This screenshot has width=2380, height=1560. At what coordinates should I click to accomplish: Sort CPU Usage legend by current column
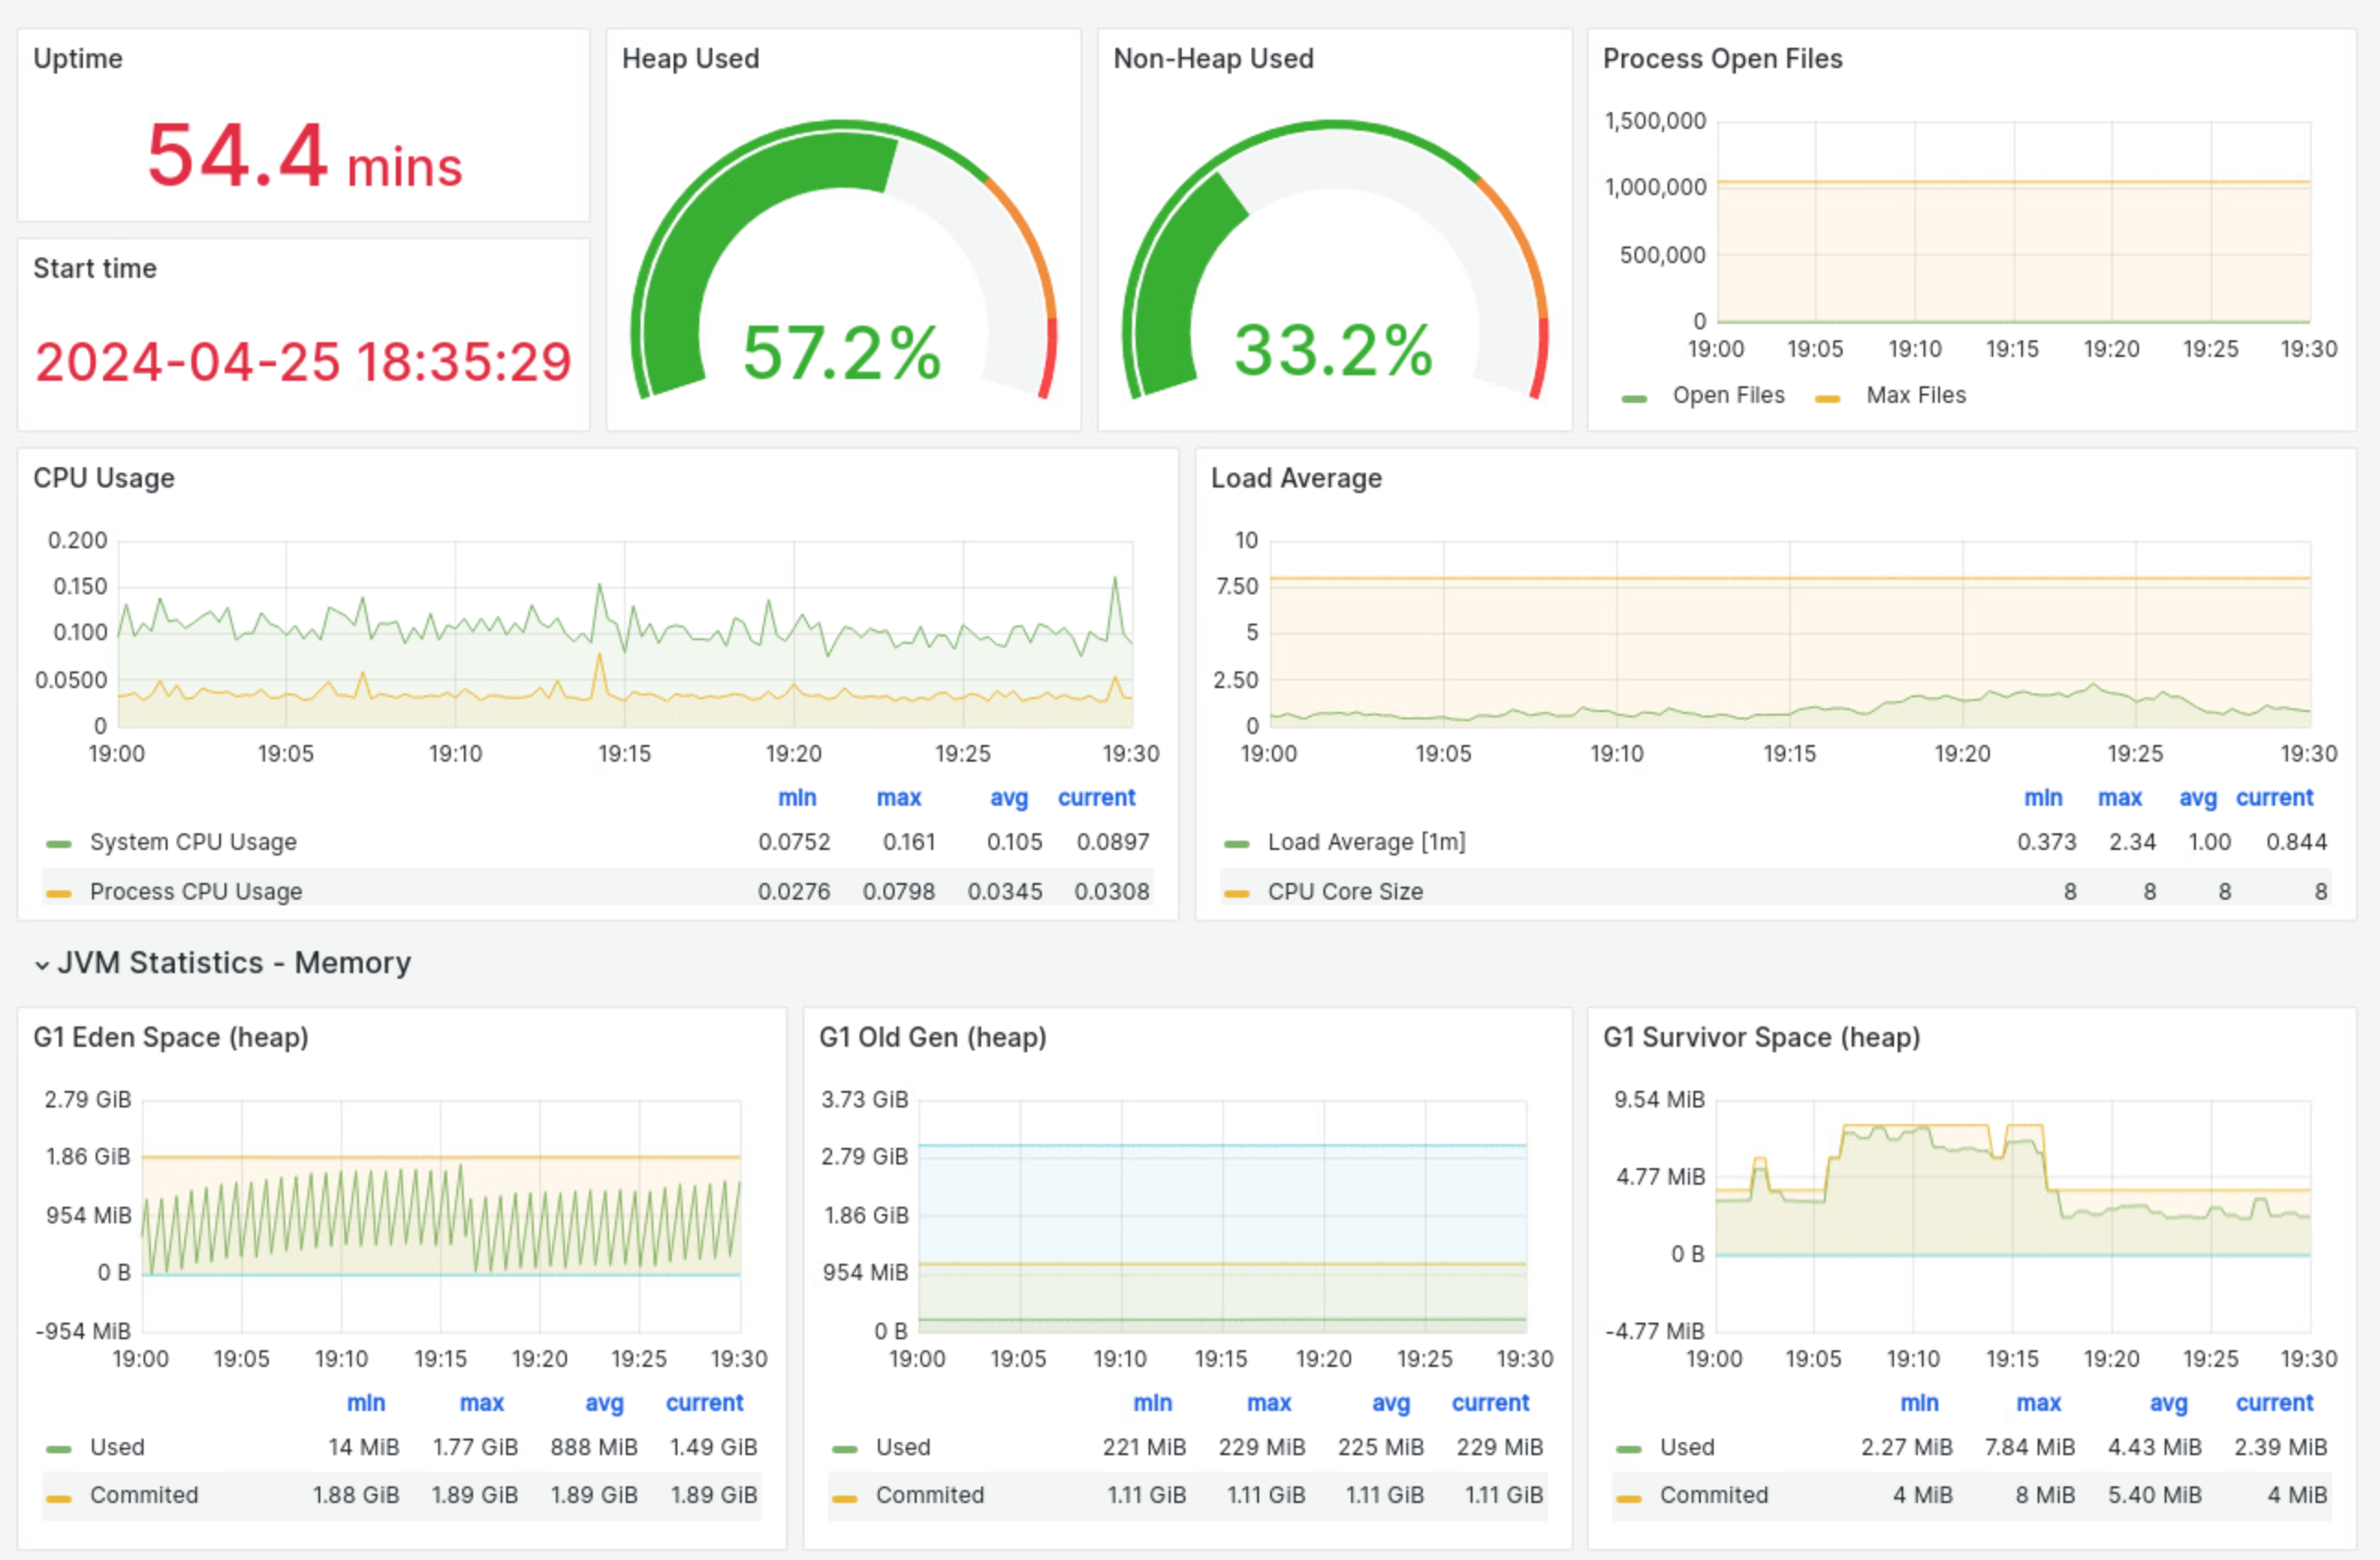click(x=1096, y=797)
